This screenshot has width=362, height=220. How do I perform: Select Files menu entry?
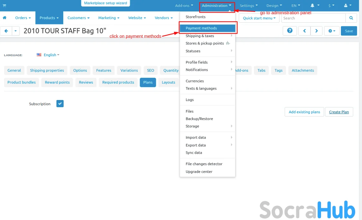[x=207, y=111]
